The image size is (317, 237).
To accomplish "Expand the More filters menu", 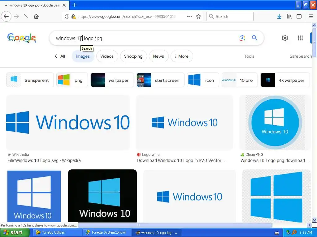I will (181, 56).
